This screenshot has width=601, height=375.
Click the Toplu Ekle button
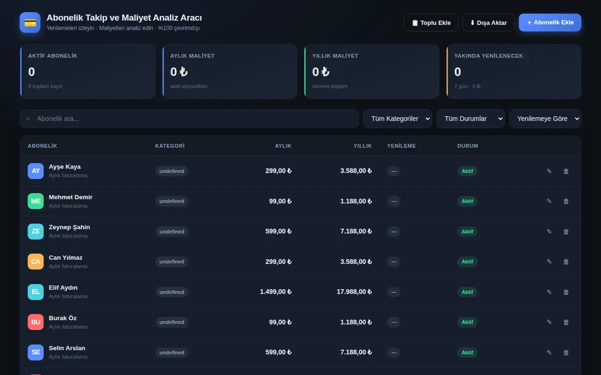(431, 22)
